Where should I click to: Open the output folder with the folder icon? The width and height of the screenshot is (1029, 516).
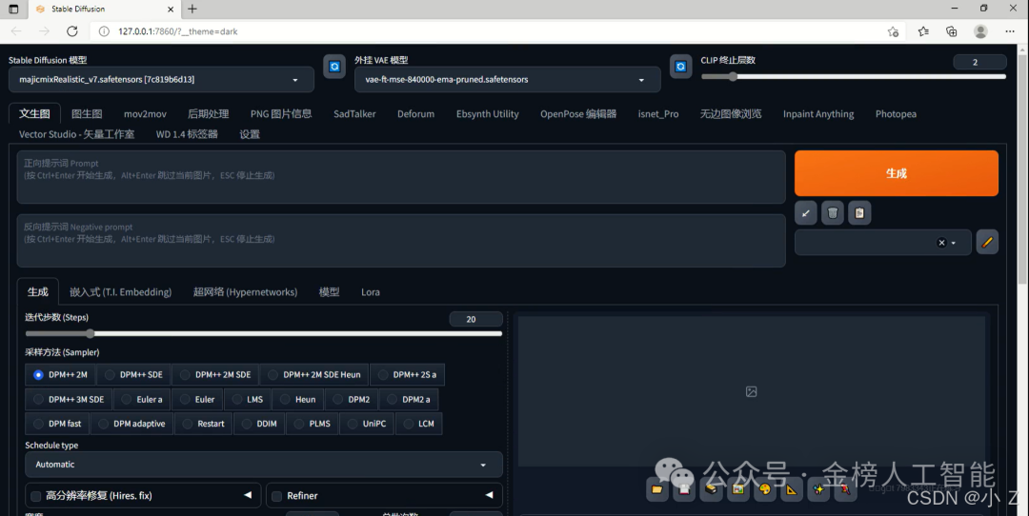tap(656, 489)
